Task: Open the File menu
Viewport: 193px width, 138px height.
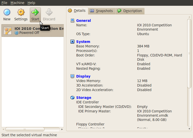Action: point(4,3)
